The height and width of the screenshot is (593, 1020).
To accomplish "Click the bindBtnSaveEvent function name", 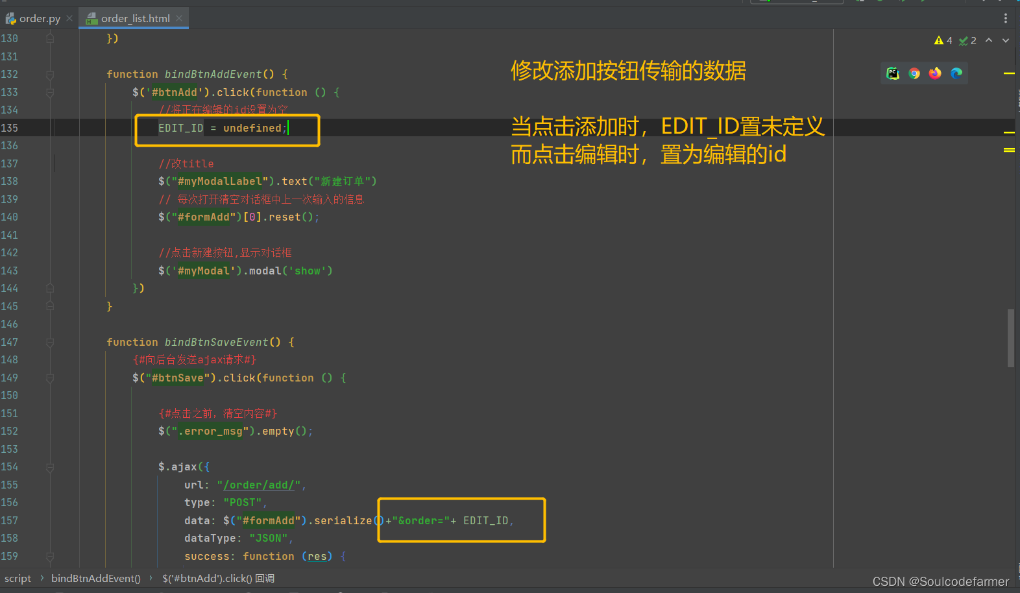I will tap(216, 342).
